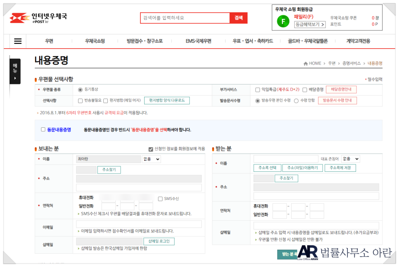Image resolution: width=399 pixels, height=267 pixels.
Task: Enable the 배달증명 checkbox
Action: click(305, 90)
